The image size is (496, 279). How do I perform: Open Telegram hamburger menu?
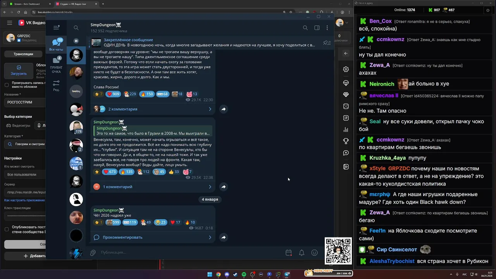(56, 28)
